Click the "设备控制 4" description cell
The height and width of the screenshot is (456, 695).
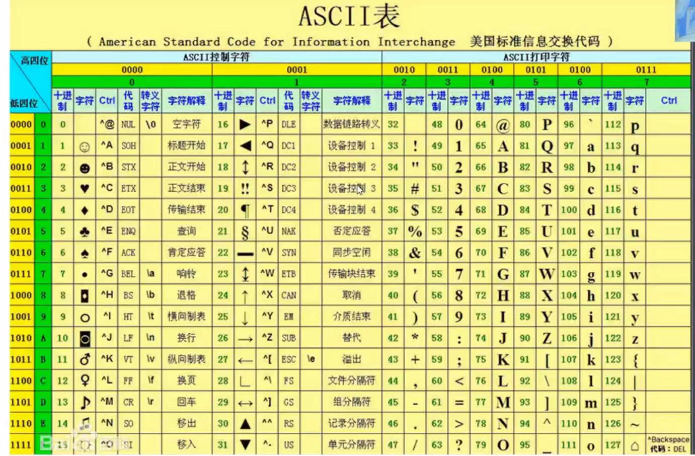point(352,209)
